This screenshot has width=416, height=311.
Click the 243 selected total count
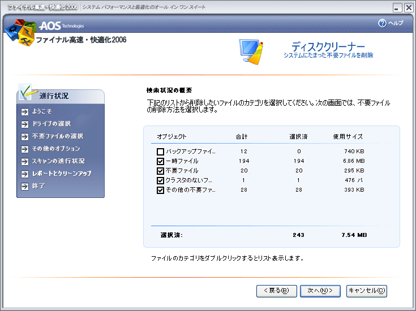[298, 235]
